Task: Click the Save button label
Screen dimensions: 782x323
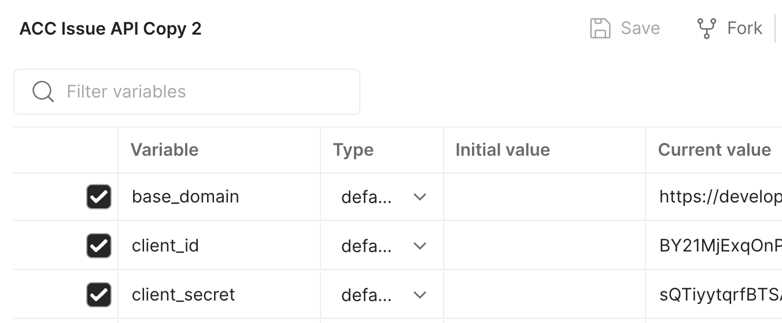Action: pos(640,28)
